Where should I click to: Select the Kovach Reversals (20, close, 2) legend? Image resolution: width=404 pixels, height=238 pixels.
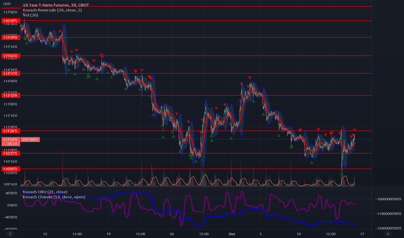pyautogui.click(x=52, y=10)
